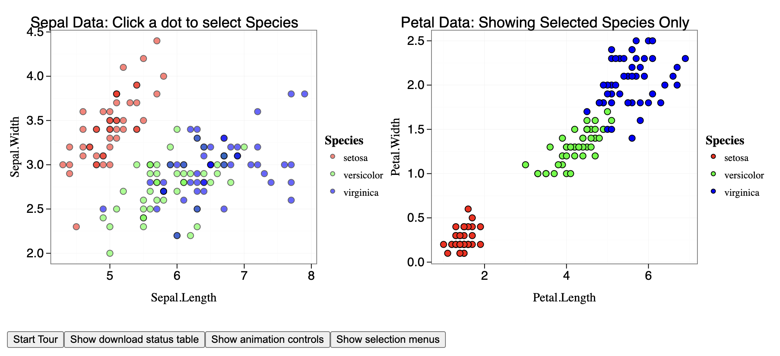
Task: Click the leftmost versicolor dot at petal length 3
Action: [525, 165]
